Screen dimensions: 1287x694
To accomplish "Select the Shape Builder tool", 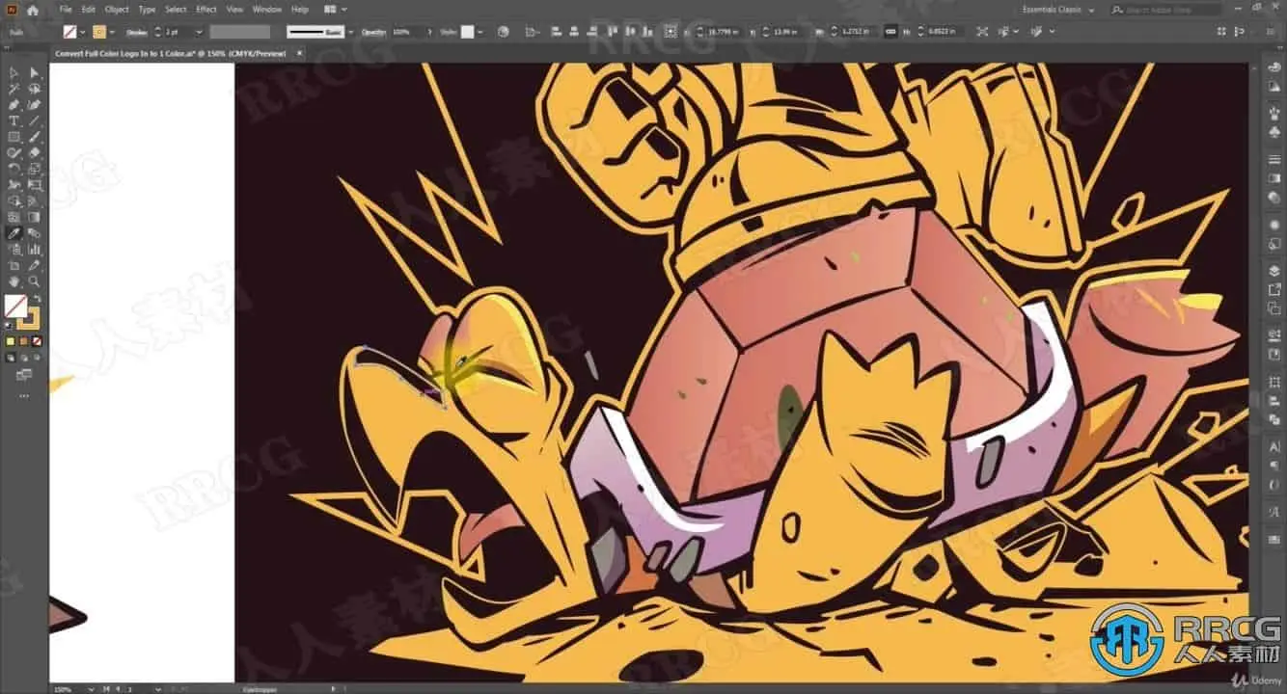I will [14, 200].
